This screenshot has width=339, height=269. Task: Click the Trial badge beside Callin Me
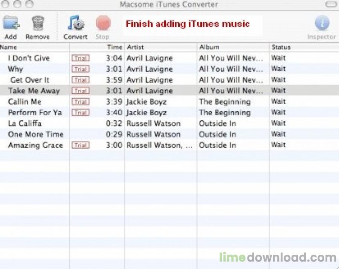click(x=80, y=101)
